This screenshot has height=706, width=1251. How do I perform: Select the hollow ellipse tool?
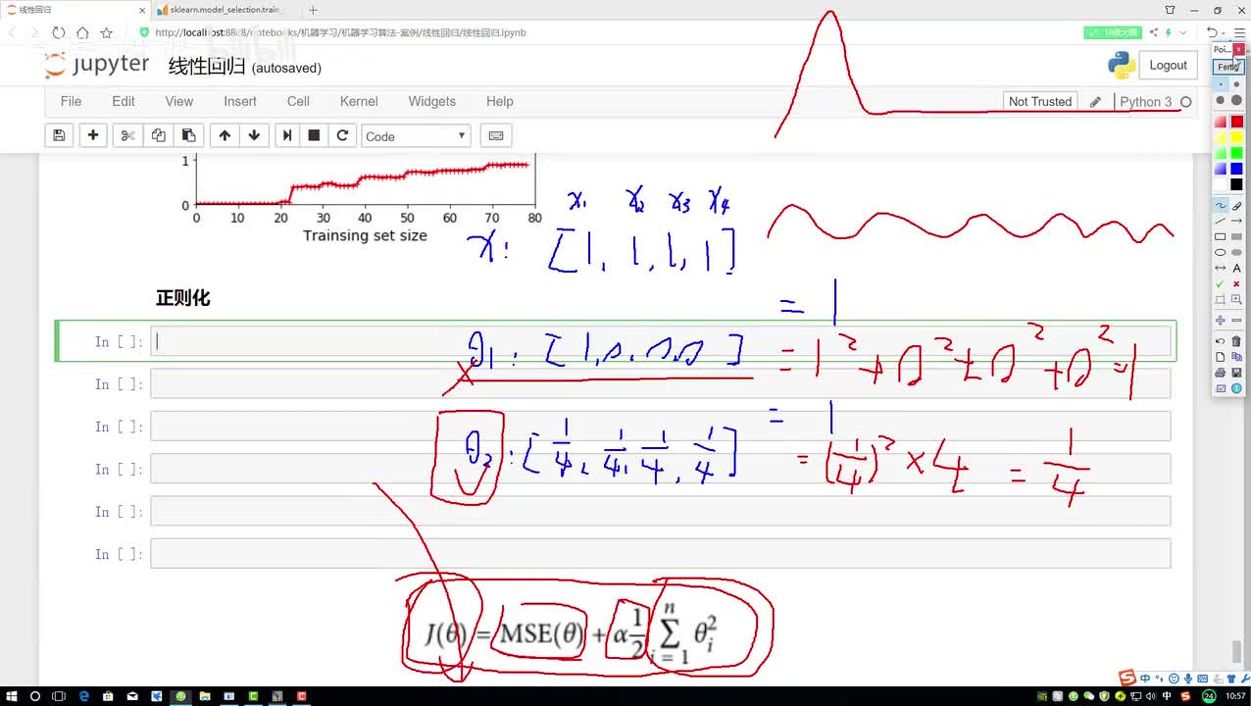[1221, 253]
